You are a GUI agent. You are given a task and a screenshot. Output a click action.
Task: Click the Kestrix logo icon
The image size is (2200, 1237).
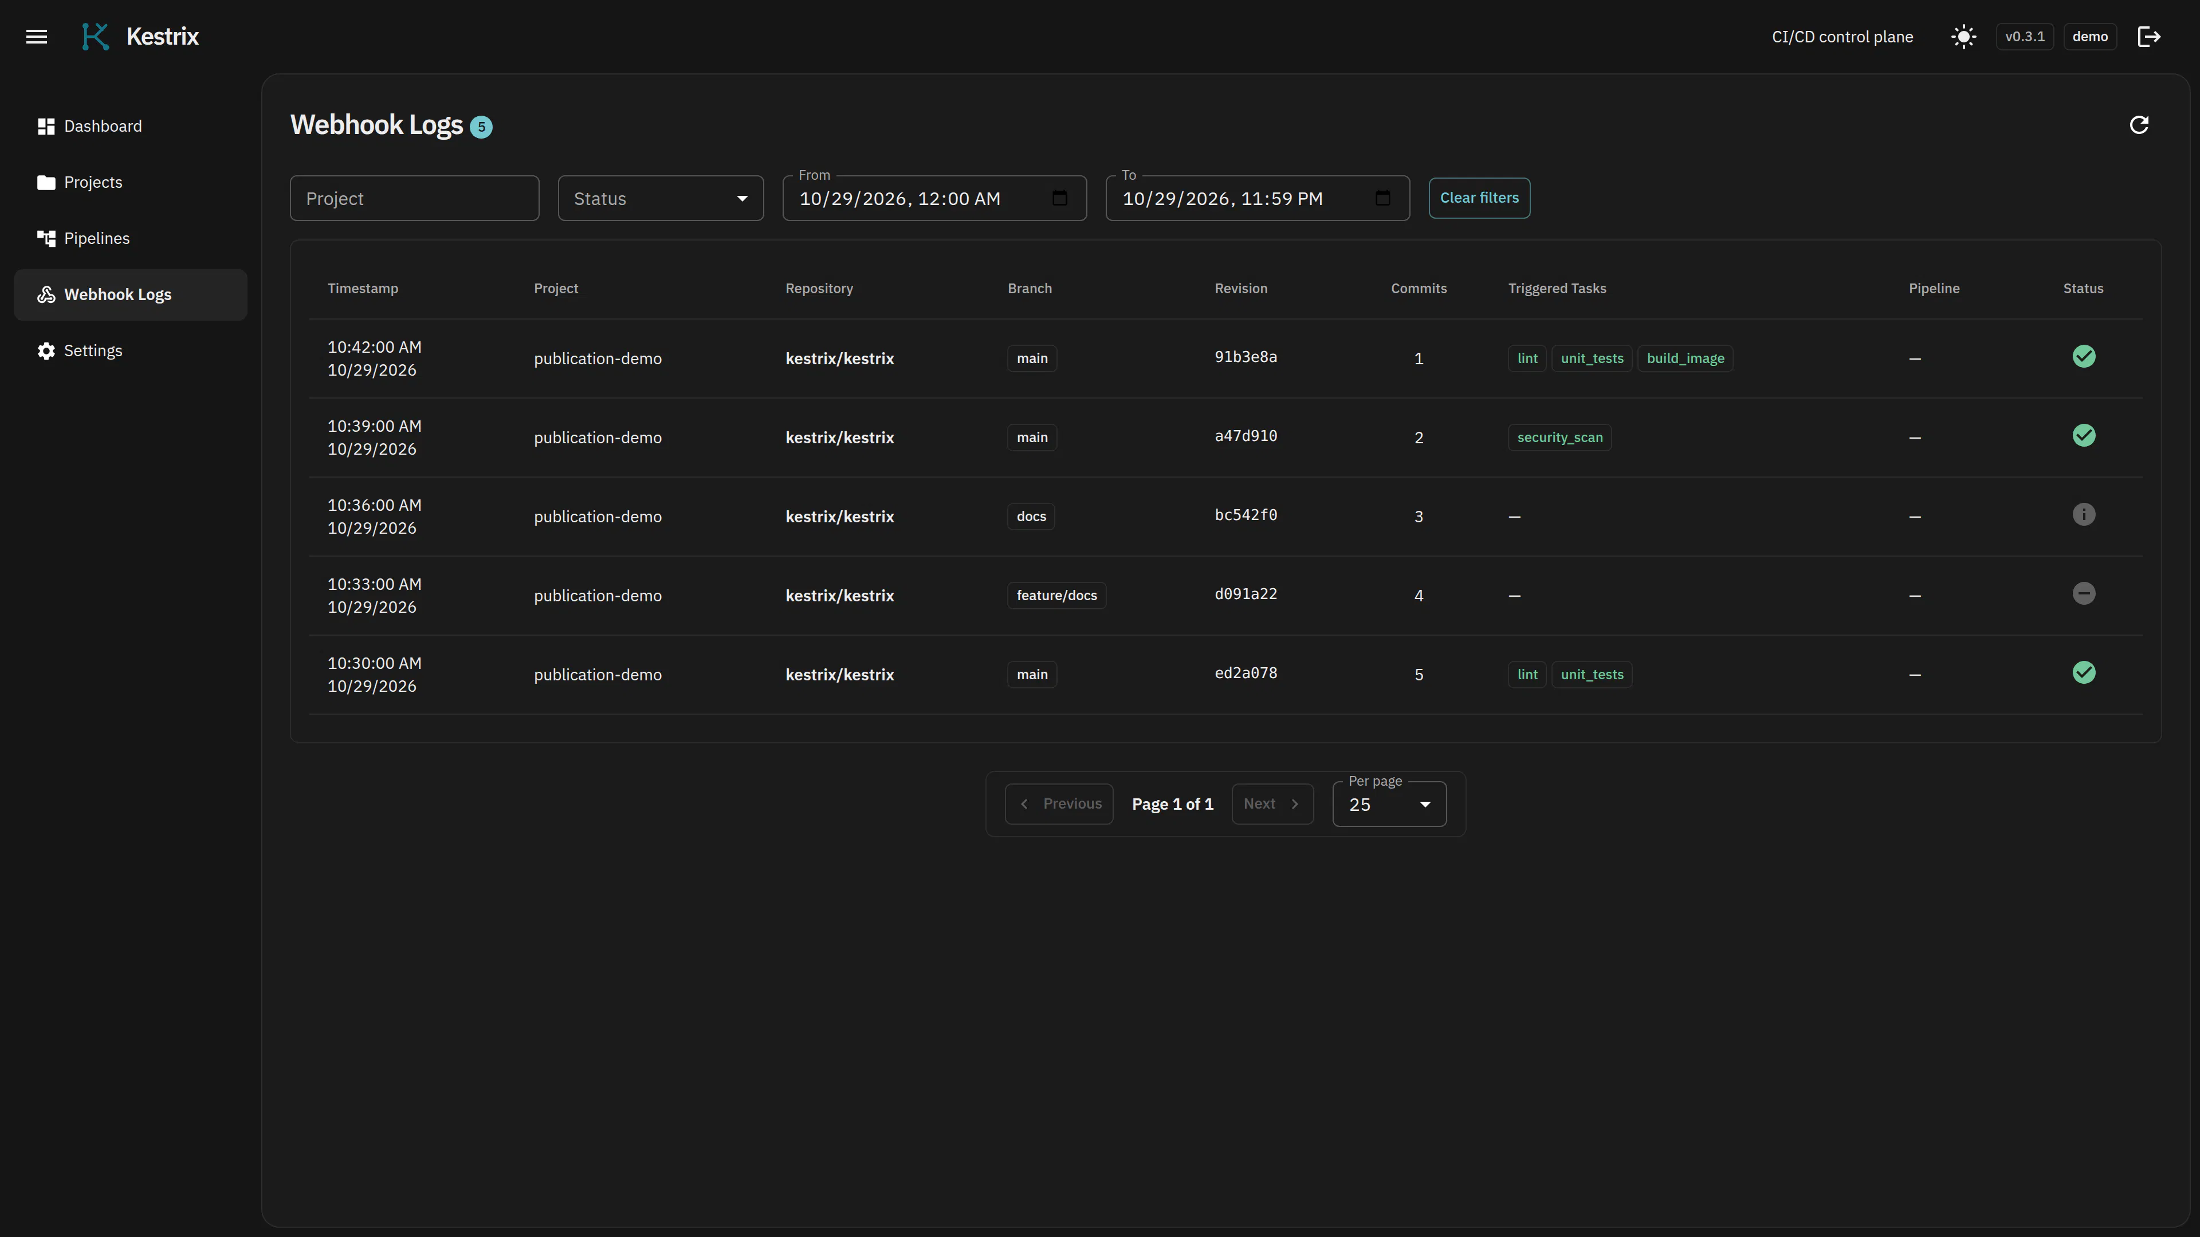click(96, 37)
